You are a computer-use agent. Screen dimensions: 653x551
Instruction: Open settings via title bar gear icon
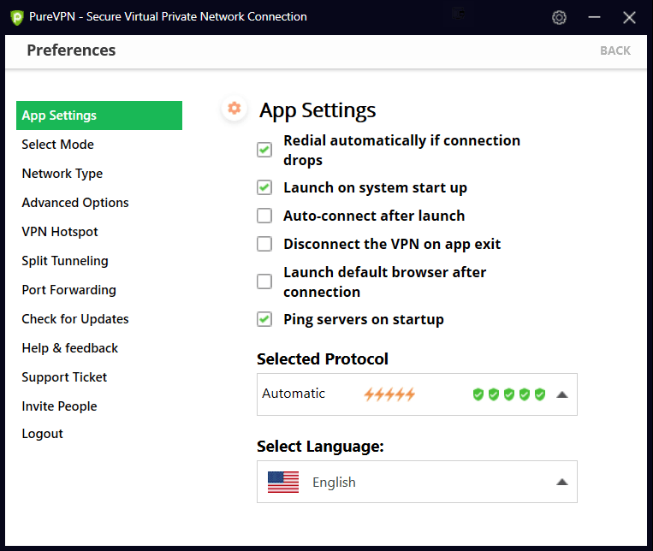[x=560, y=17]
